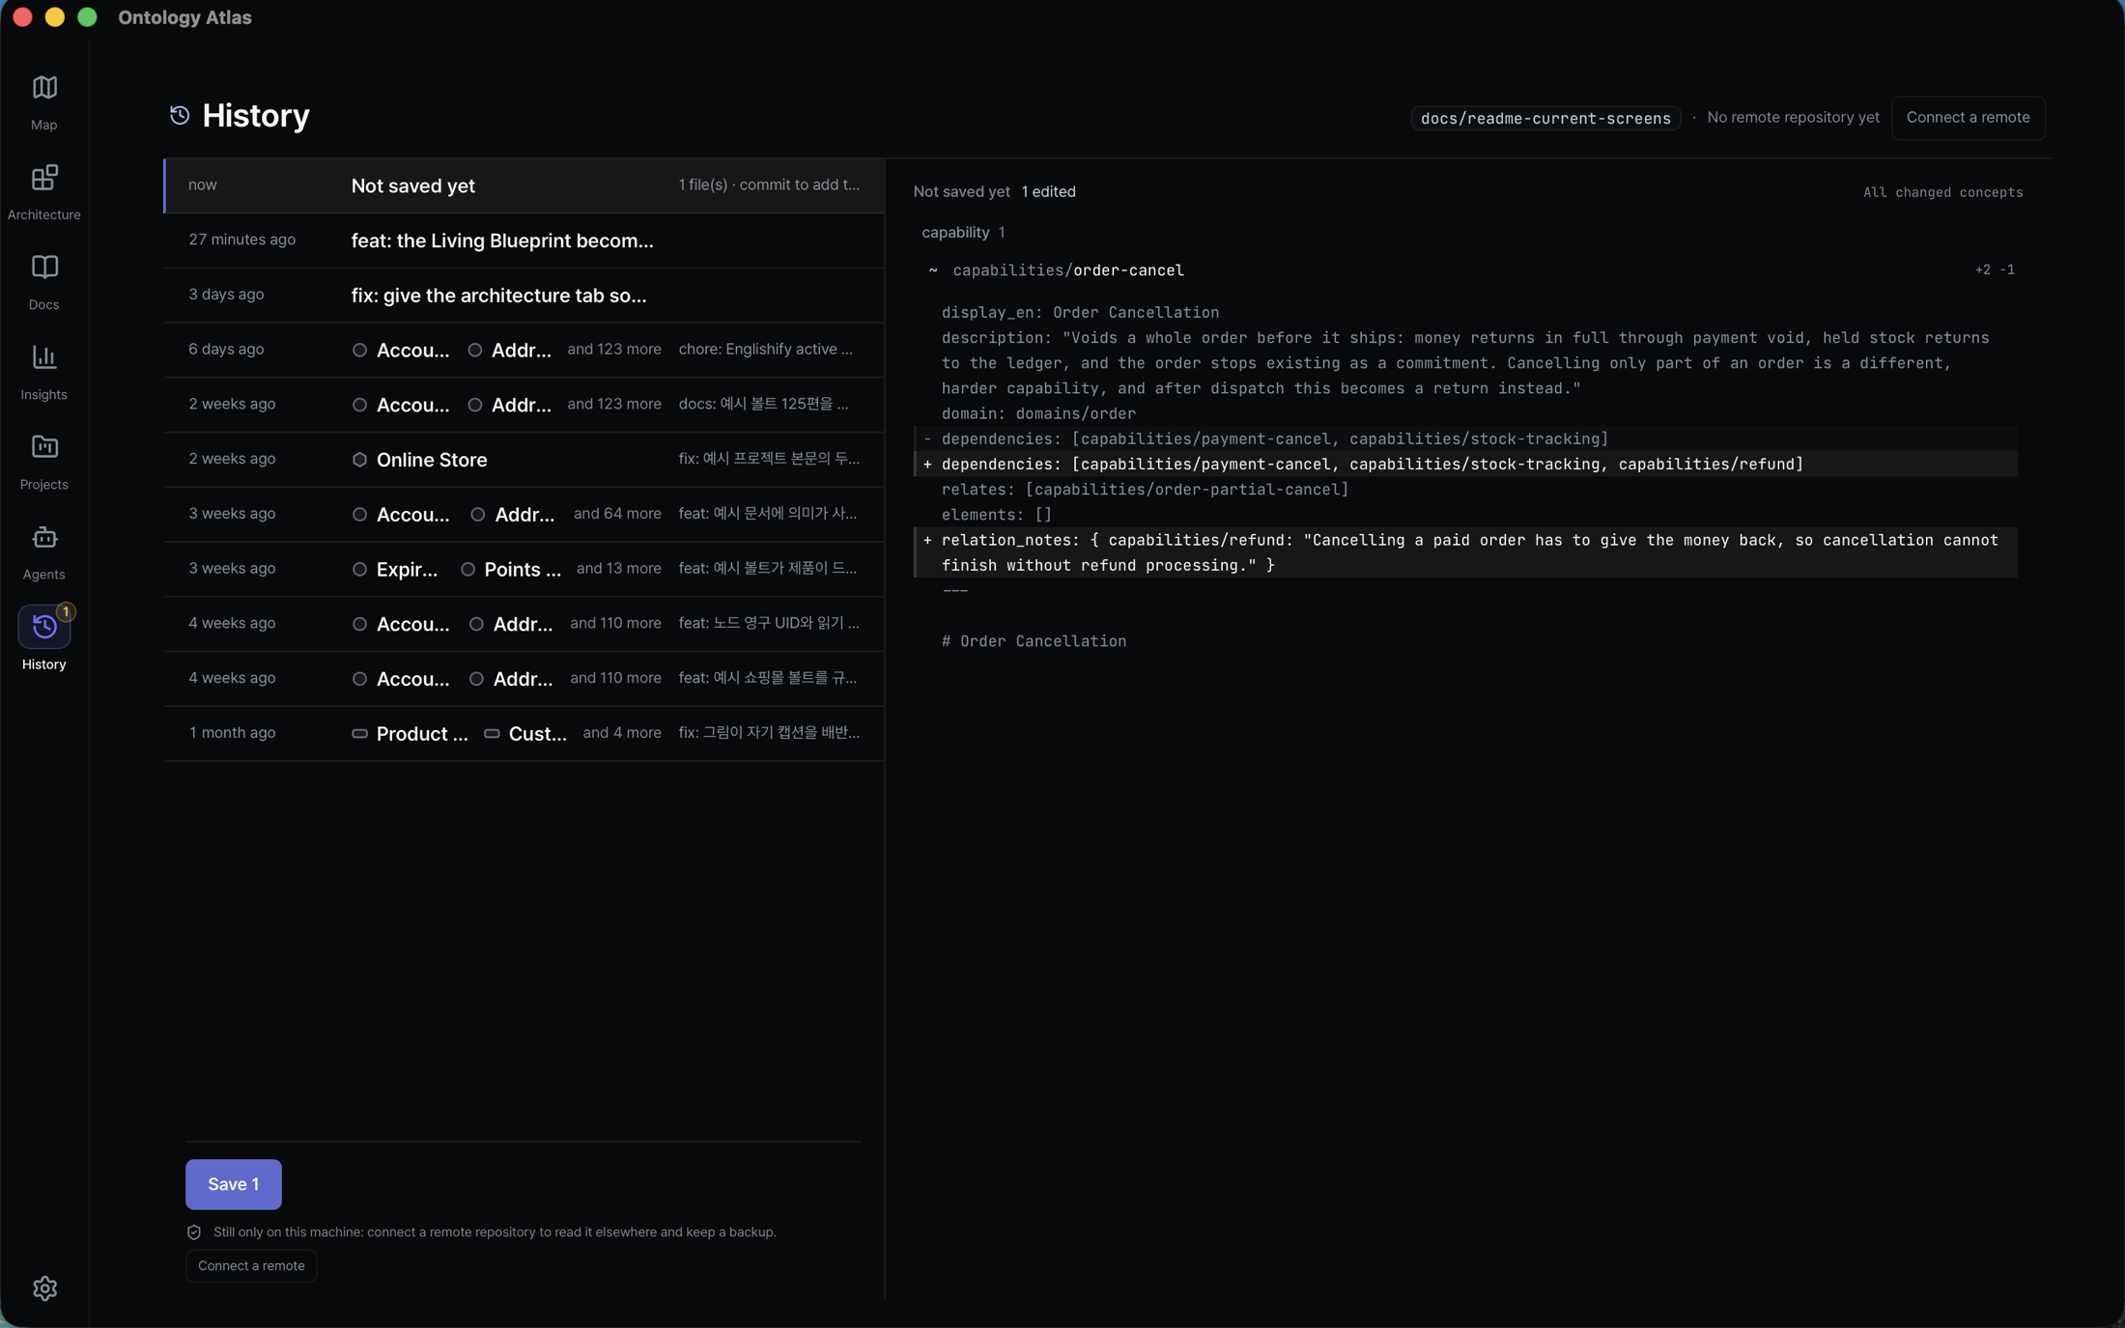This screenshot has width=2125, height=1328.
Task: Go to the Docs section icon
Action: [x=44, y=268]
